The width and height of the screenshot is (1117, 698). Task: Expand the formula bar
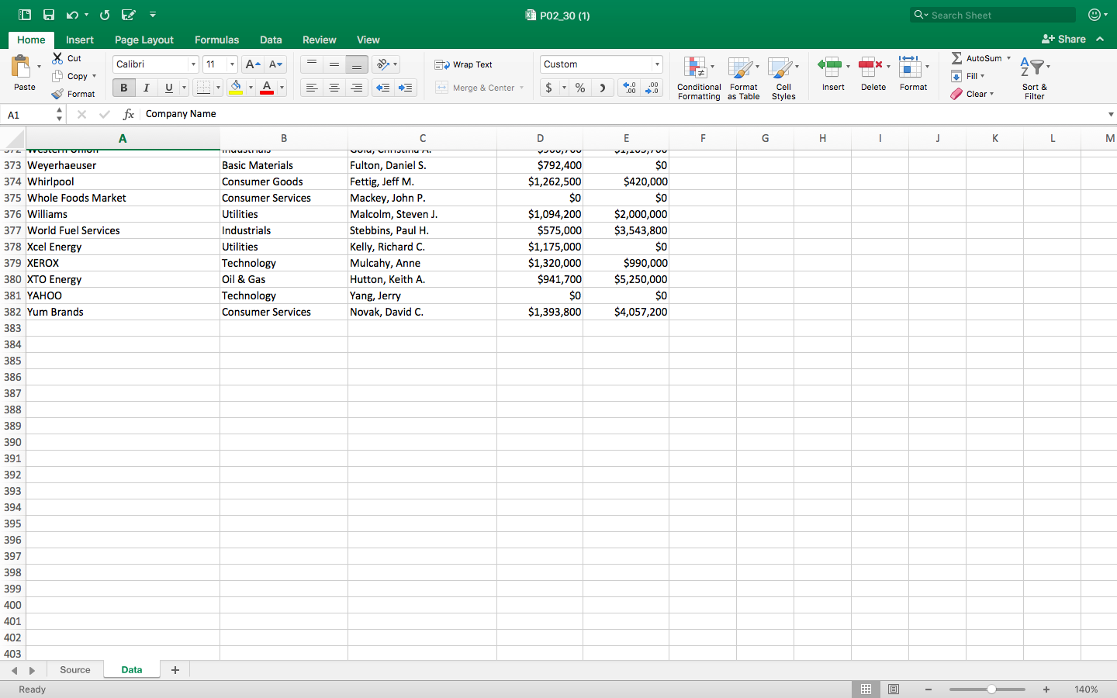1111,114
